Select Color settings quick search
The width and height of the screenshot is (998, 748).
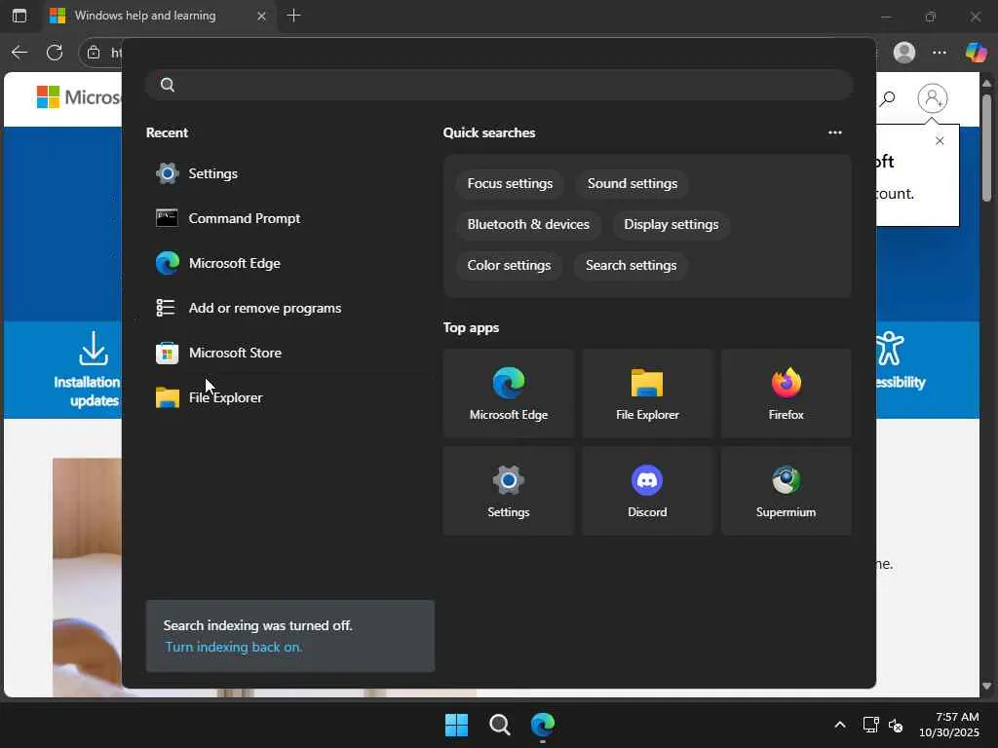(x=509, y=265)
